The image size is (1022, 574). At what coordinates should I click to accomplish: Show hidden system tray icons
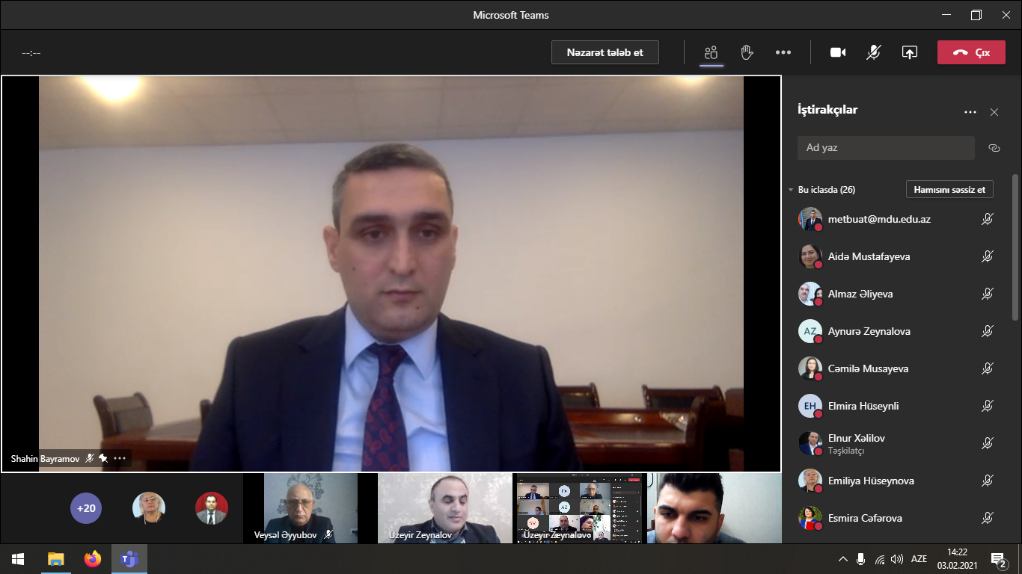point(842,559)
